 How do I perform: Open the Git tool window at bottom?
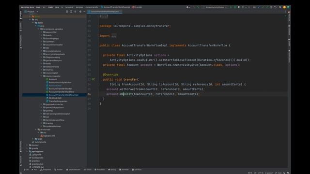[x=26, y=170]
